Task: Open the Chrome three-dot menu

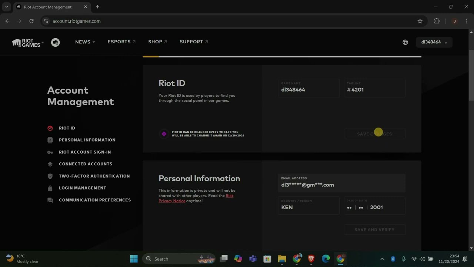Action: click(x=467, y=21)
